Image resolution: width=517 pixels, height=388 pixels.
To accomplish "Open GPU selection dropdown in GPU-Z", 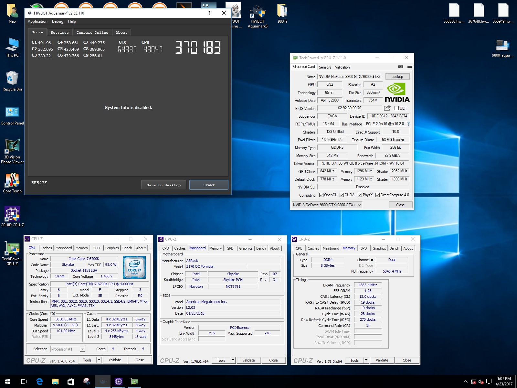I will click(327, 205).
